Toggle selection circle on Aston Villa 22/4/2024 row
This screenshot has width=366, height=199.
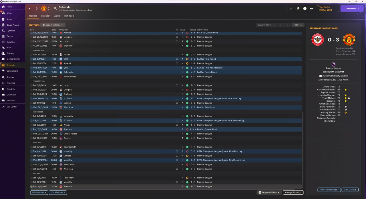coord(31,164)
